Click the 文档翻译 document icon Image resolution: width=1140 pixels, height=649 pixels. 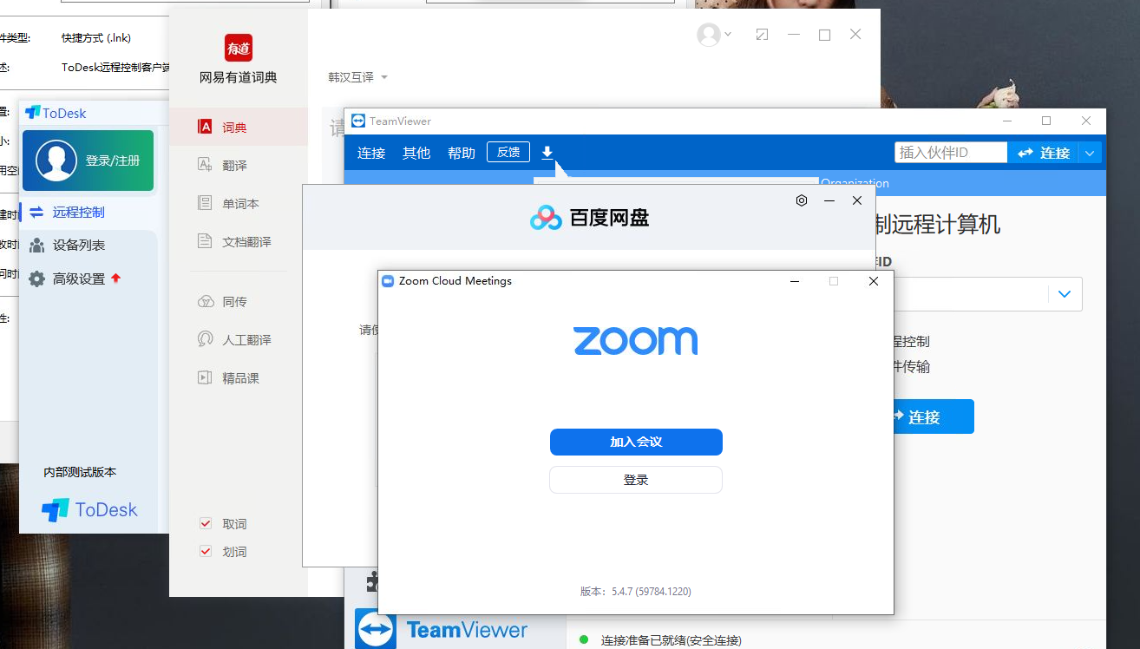(x=206, y=241)
